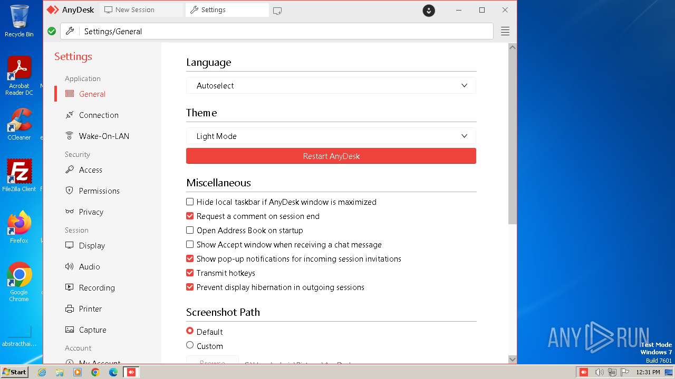Uncheck Request a comment on session end
675x379 pixels.
[190, 216]
